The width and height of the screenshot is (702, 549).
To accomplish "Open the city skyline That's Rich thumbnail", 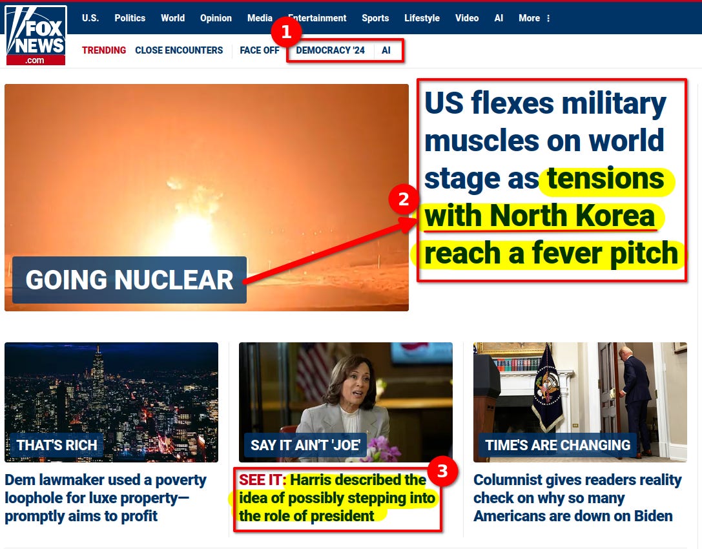I will point(112,402).
